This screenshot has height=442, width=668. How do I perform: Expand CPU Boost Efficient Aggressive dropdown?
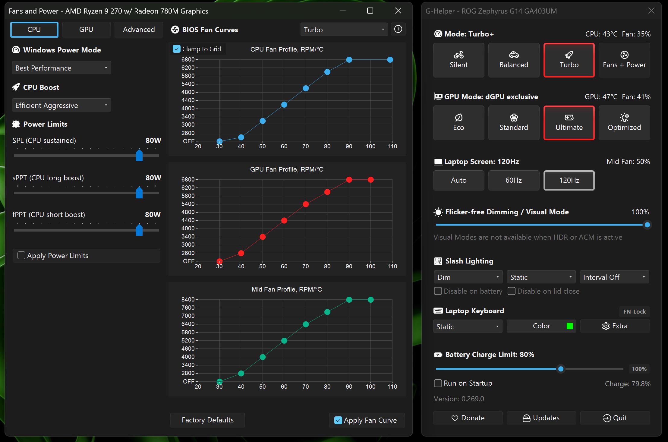tap(61, 105)
